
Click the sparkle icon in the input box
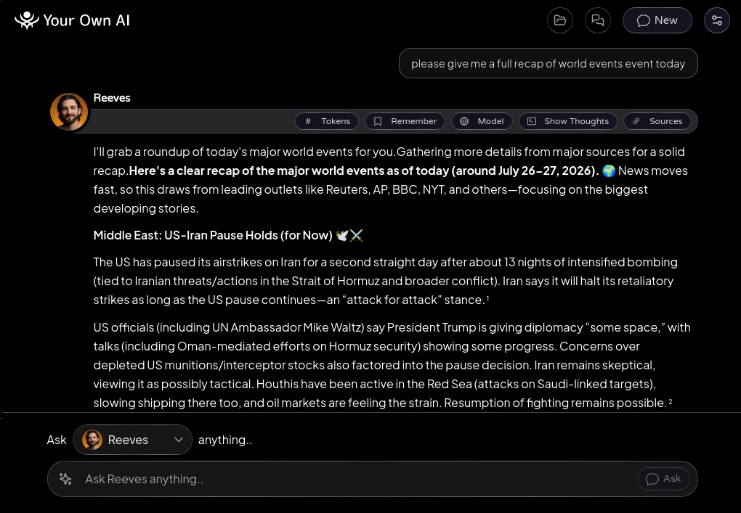tap(65, 479)
